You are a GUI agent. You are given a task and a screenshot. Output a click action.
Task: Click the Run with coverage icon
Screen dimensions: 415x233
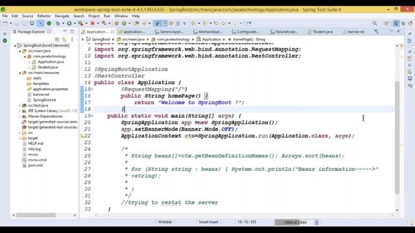[x=80, y=23]
